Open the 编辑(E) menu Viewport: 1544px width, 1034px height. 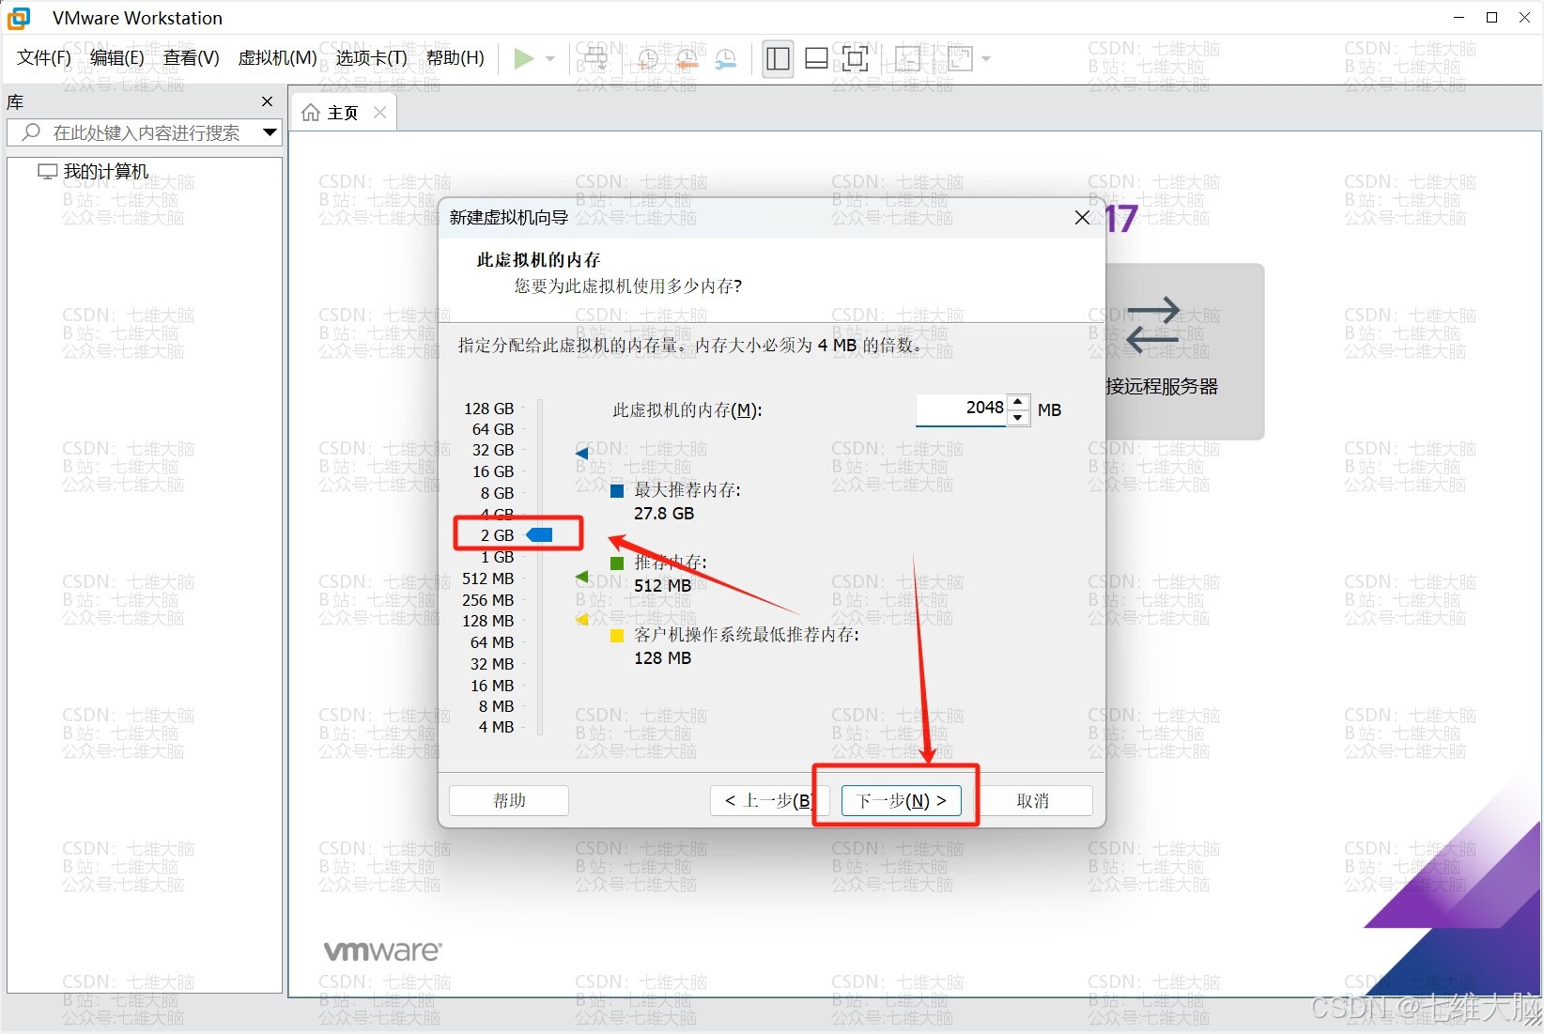pos(117,58)
